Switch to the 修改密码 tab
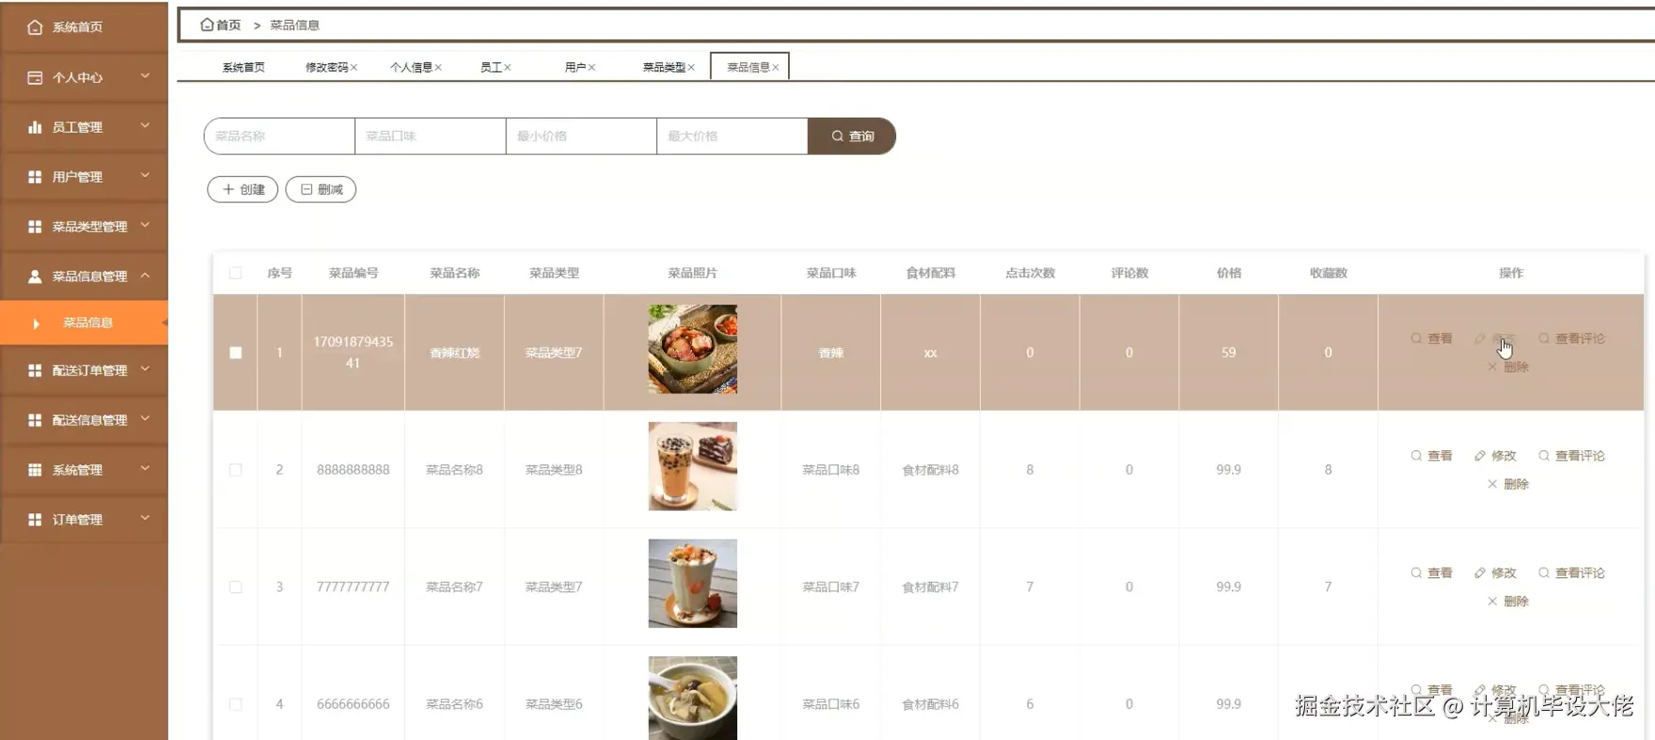 (326, 68)
